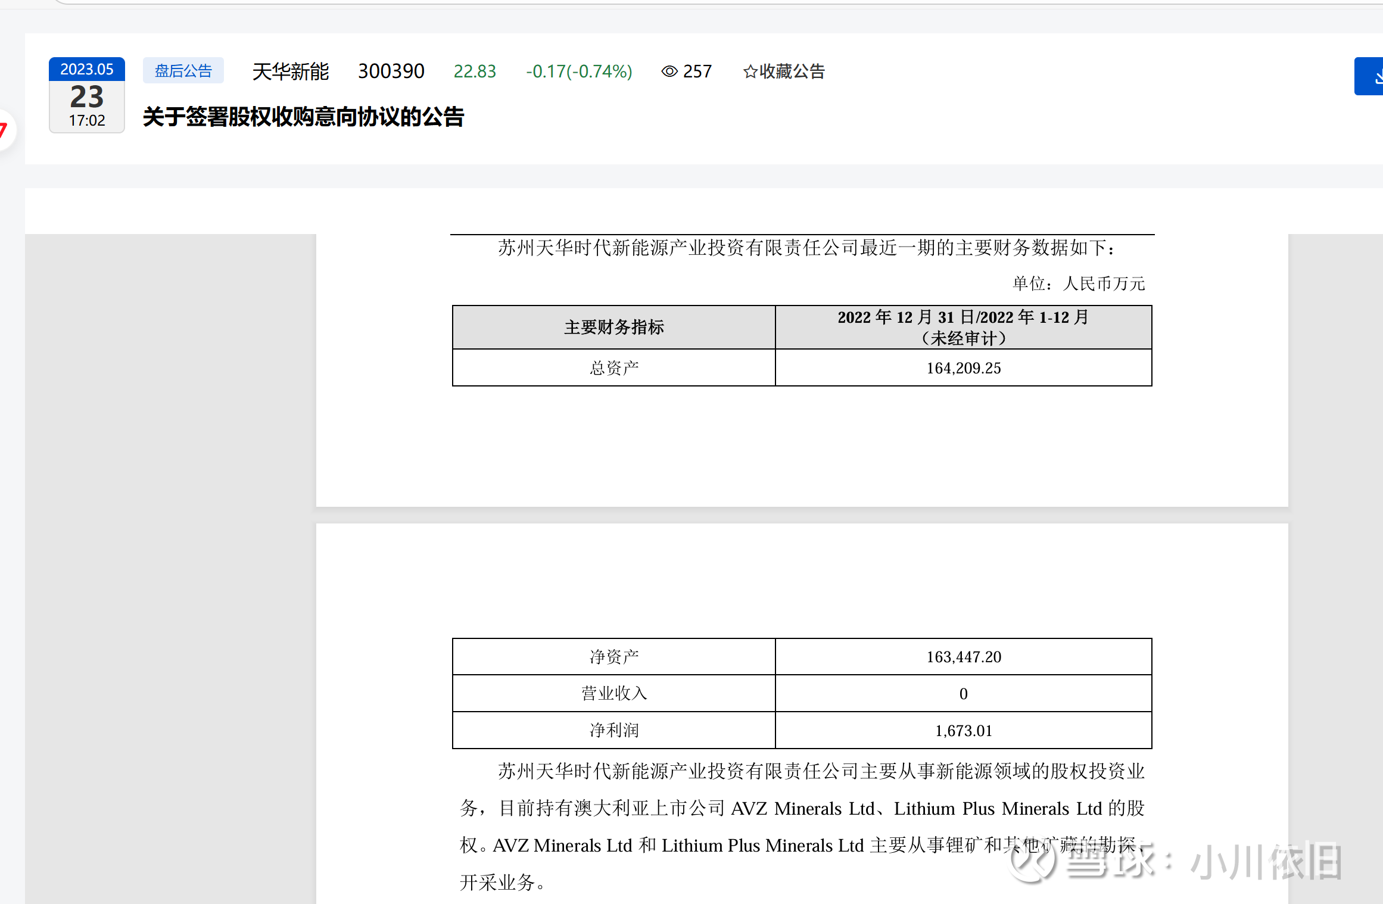Click stock code 300390
This screenshot has width=1383, height=904.
coord(391,71)
